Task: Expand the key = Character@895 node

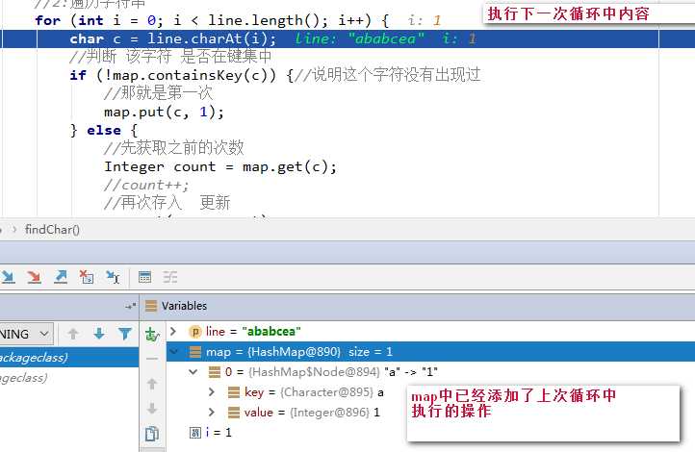Action: [x=212, y=391]
